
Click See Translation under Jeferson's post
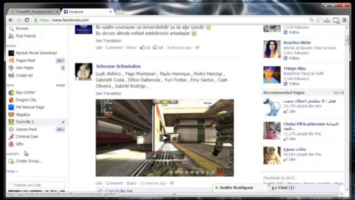109,93
